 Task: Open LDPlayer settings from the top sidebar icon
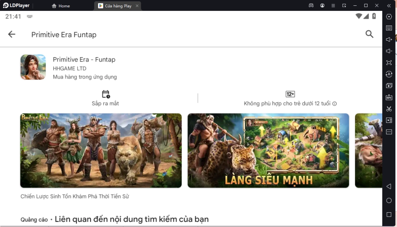click(389, 16)
